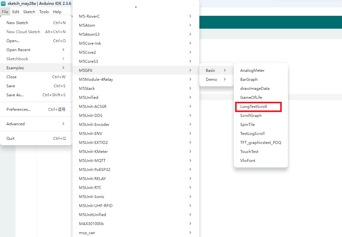This screenshot has width=342, height=237.
Task: Choose Save from the File menu
Action: 36,86
